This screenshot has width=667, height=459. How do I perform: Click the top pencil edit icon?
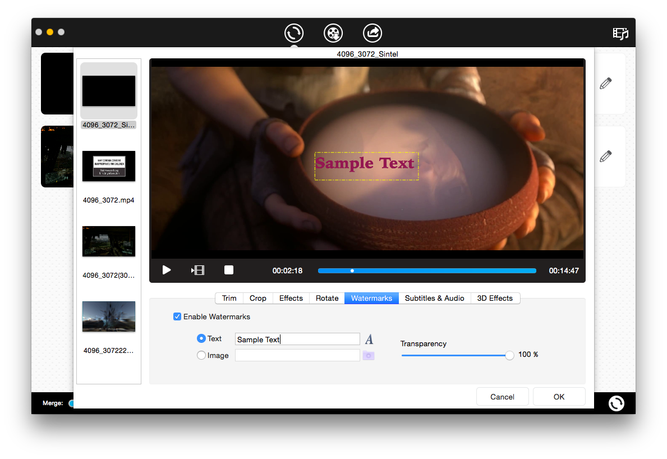click(605, 84)
